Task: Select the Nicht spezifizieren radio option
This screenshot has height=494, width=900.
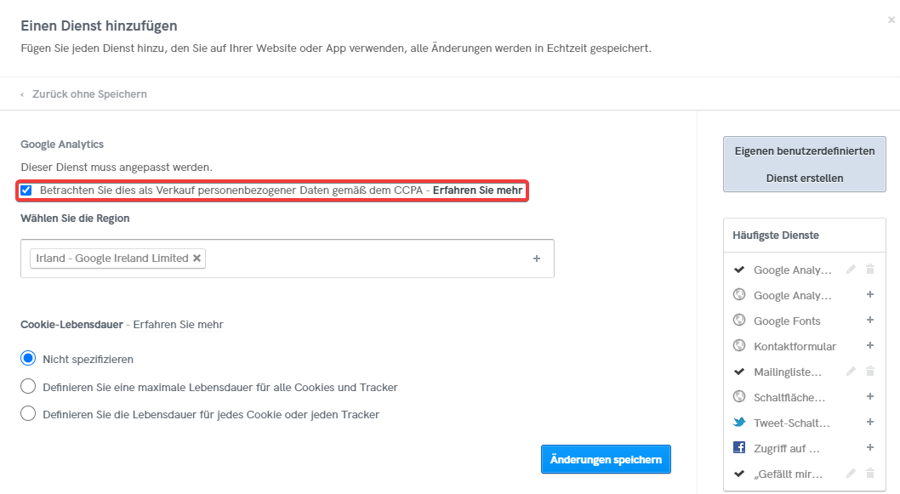Action: coord(28,359)
